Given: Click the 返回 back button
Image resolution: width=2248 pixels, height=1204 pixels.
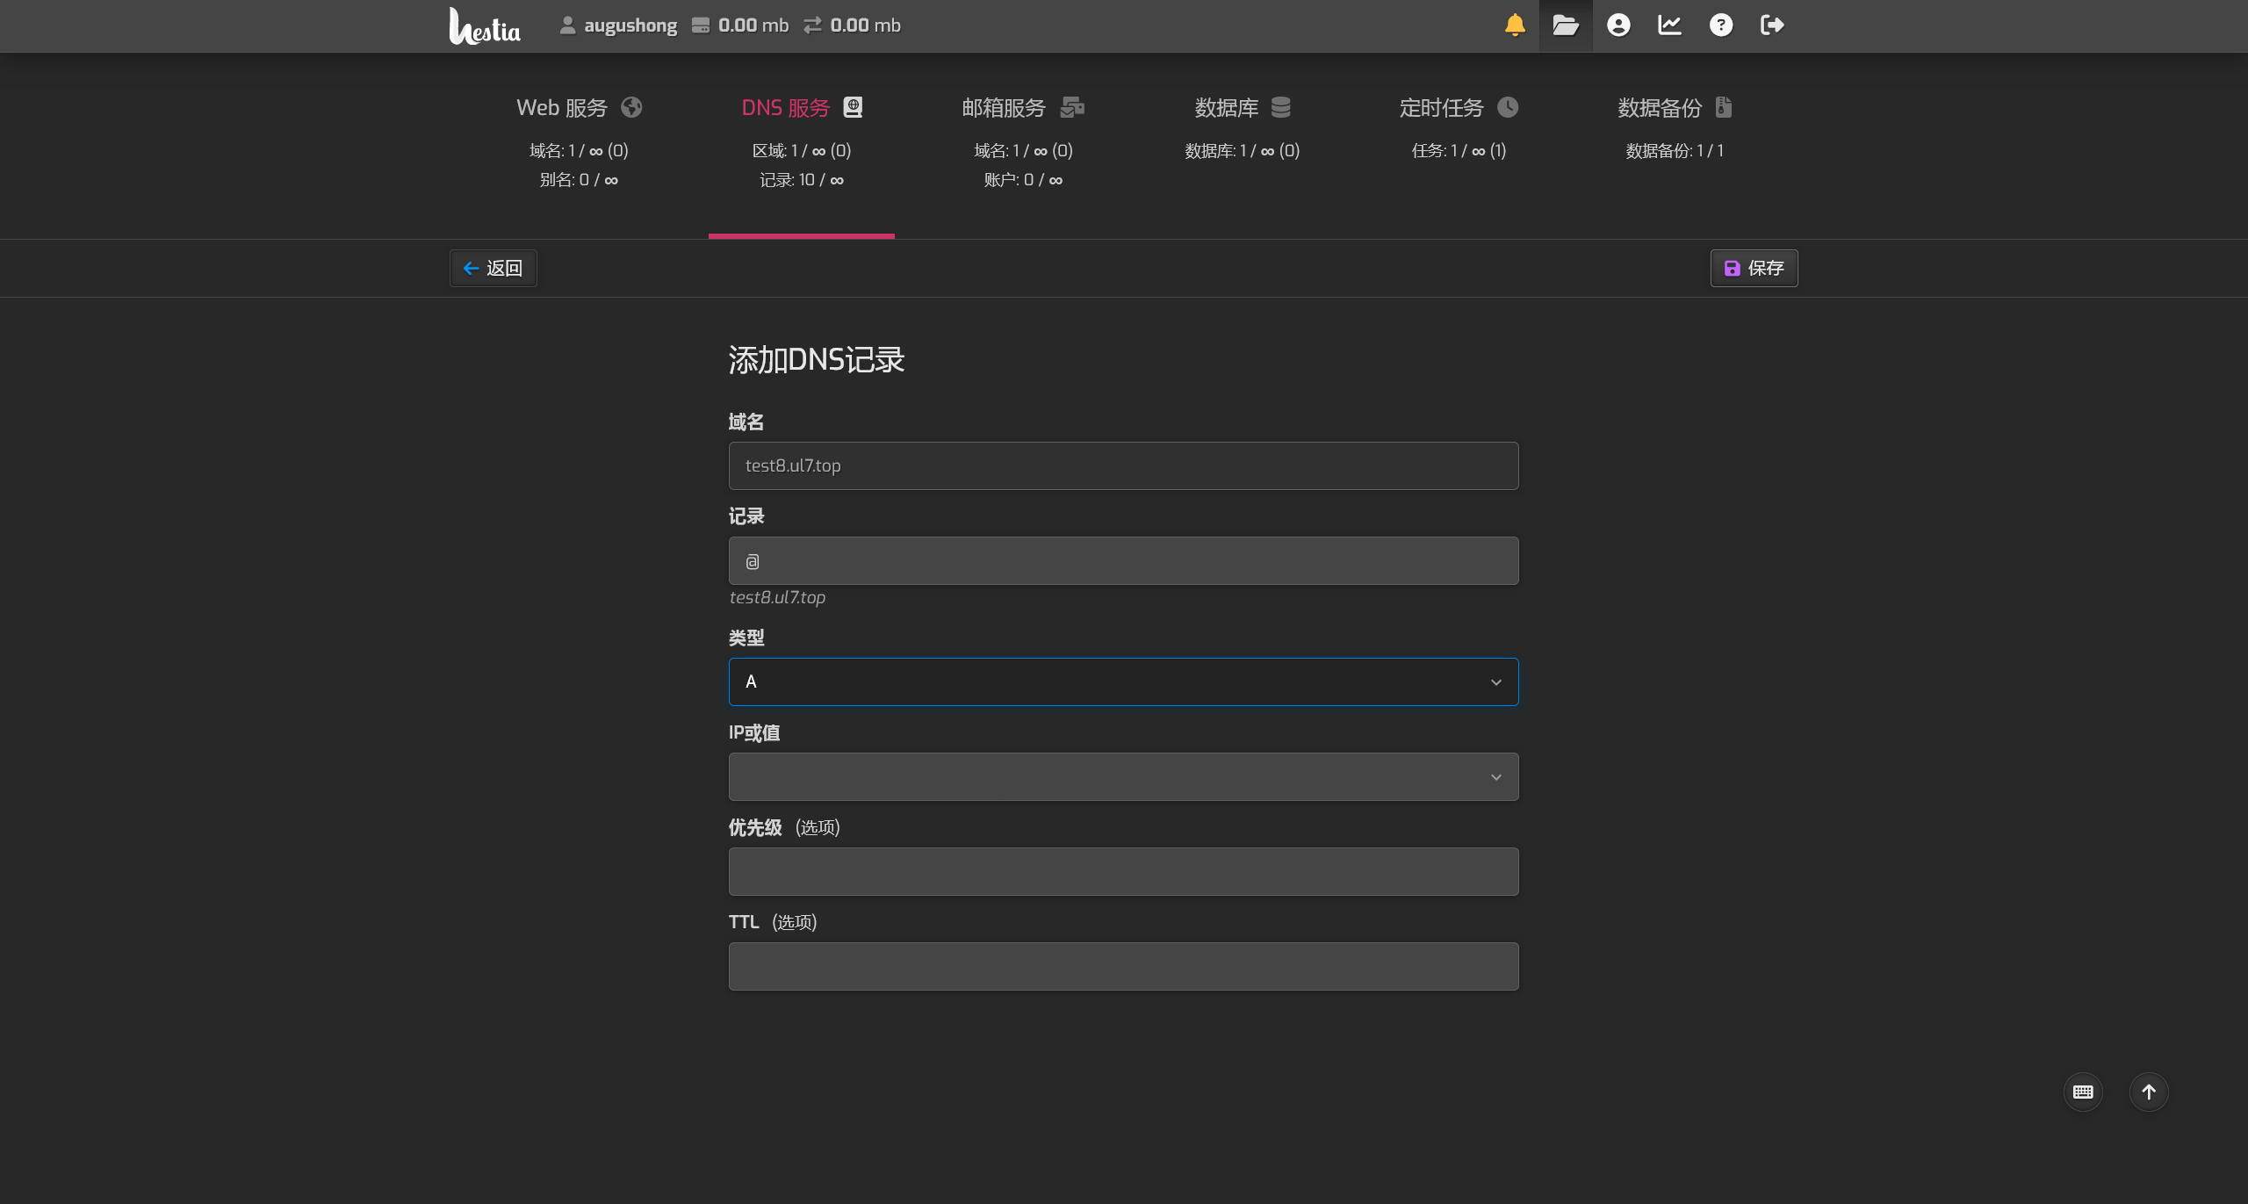Looking at the screenshot, I should point(494,268).
